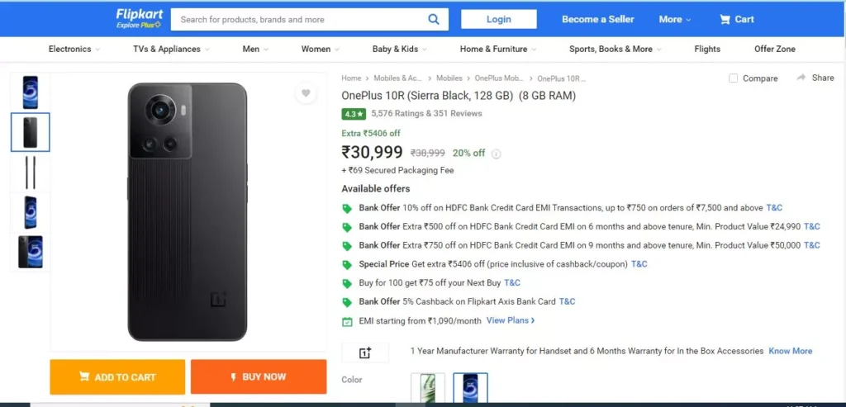
Task: Click the Extra ₹5406 off text
Action: (x=371, y=133)
